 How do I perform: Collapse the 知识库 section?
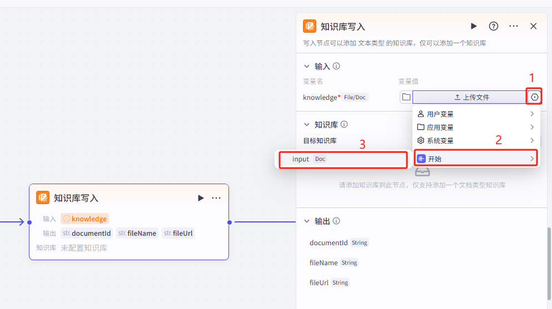307,124
